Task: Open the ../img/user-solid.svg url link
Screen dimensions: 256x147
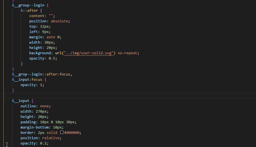Action: click(x=89, y=53)
